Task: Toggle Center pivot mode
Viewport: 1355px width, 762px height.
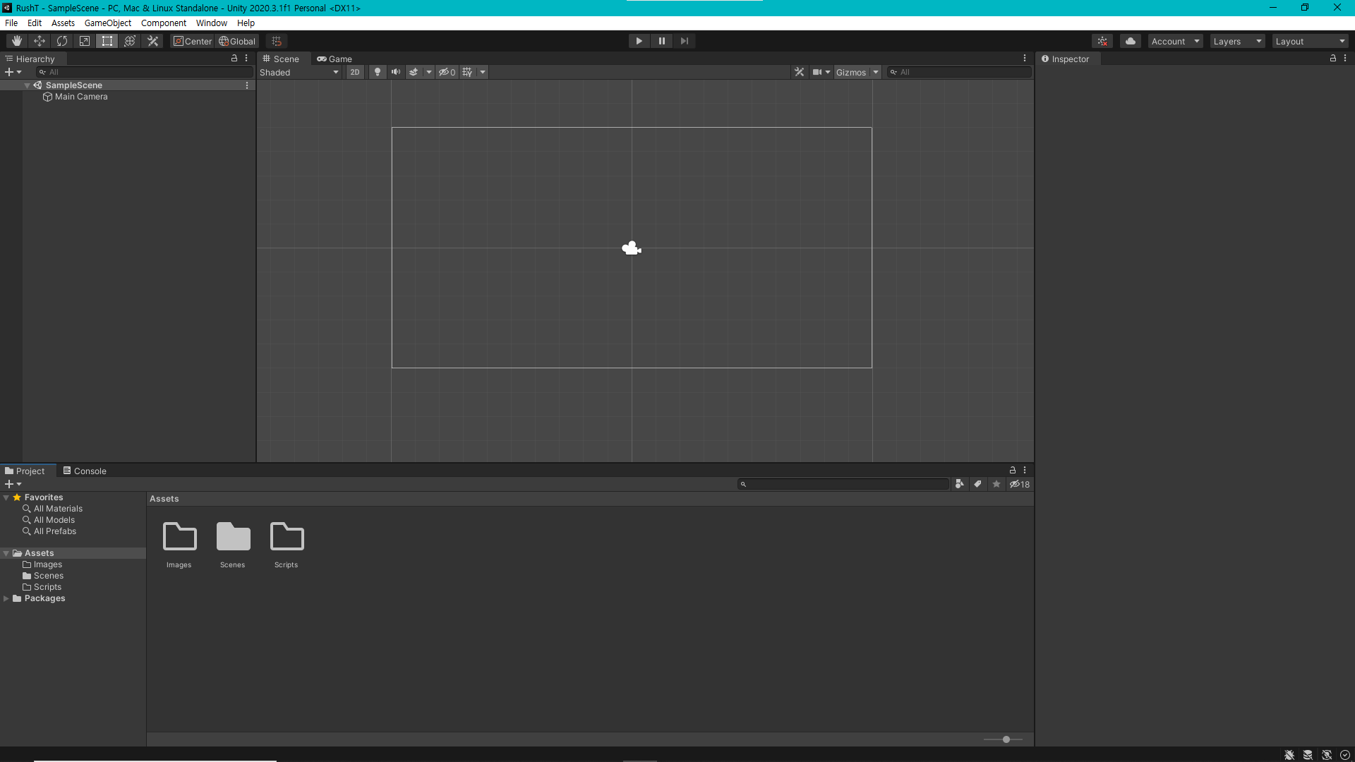Action: point(193,41)
